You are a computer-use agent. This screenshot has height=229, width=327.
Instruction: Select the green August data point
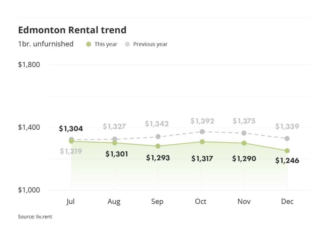click(x=114, y=143)
